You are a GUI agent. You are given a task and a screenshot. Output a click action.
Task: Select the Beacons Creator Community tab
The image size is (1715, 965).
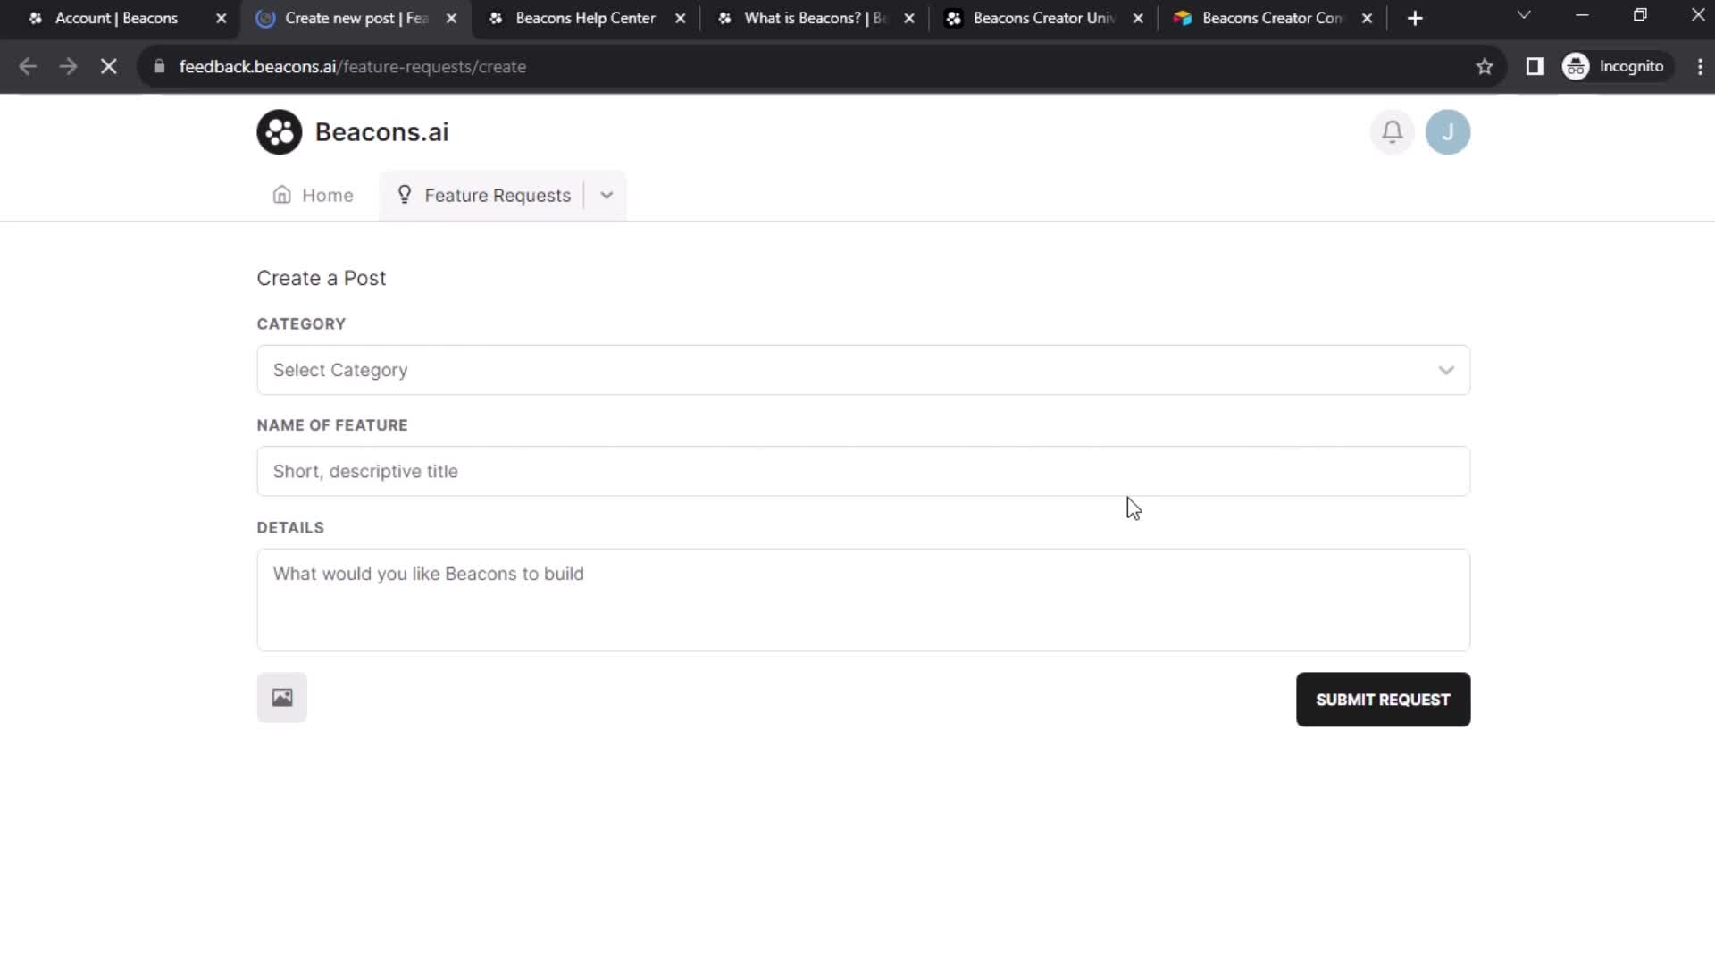tap(1271, 18)
